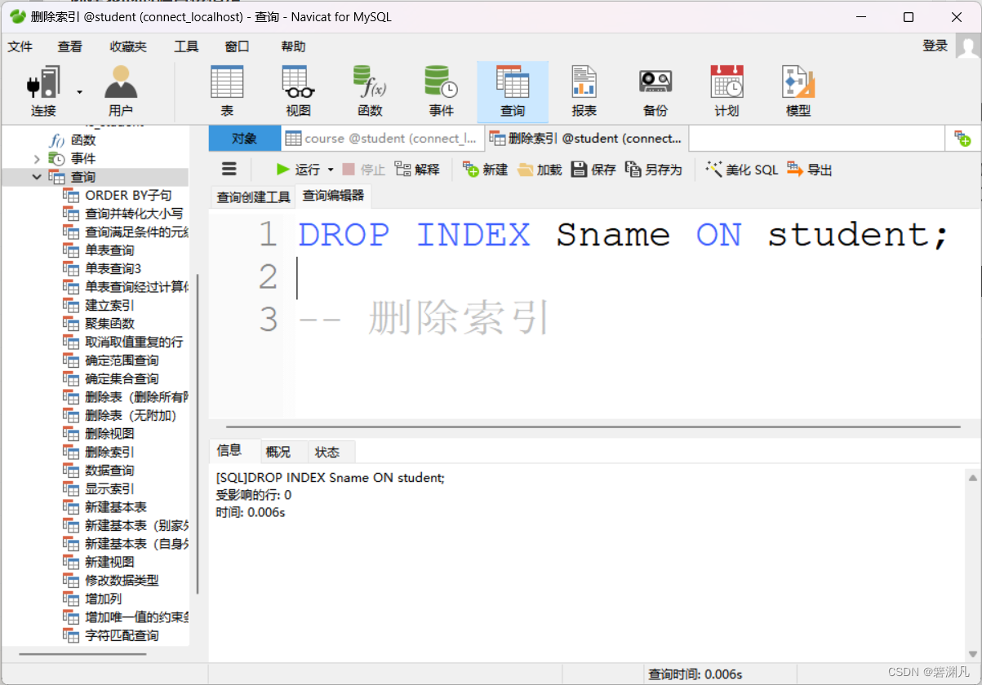
Task: Click the sidebar horizontal scrollbar
Action: pos(83,653)
